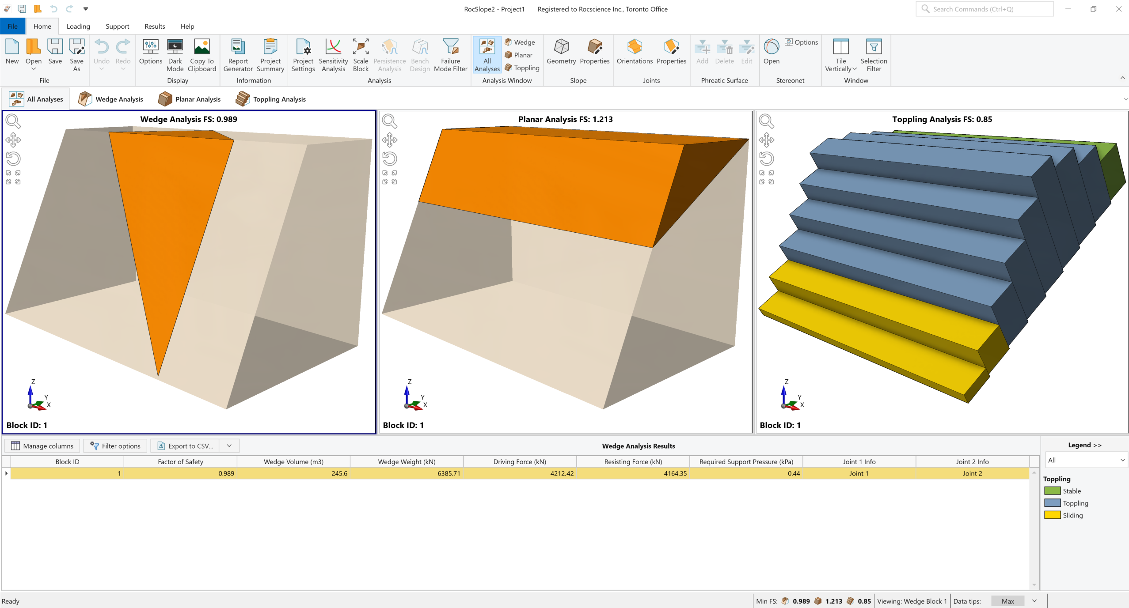The width and height of the screenshot is (1129, 608).
Task: Click Manage columns button
Action: [42, 446]
